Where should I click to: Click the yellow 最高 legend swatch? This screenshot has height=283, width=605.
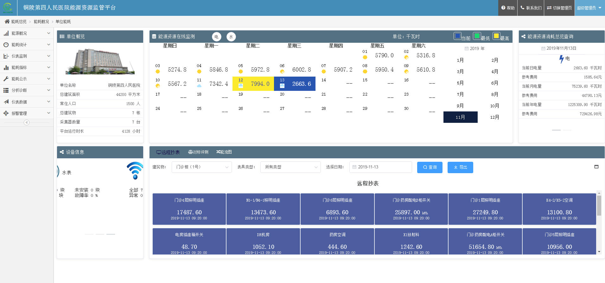(496, 36)
